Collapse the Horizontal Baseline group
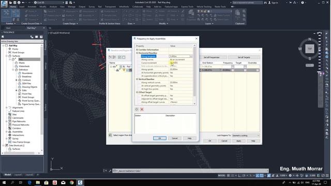 point(137,53)
